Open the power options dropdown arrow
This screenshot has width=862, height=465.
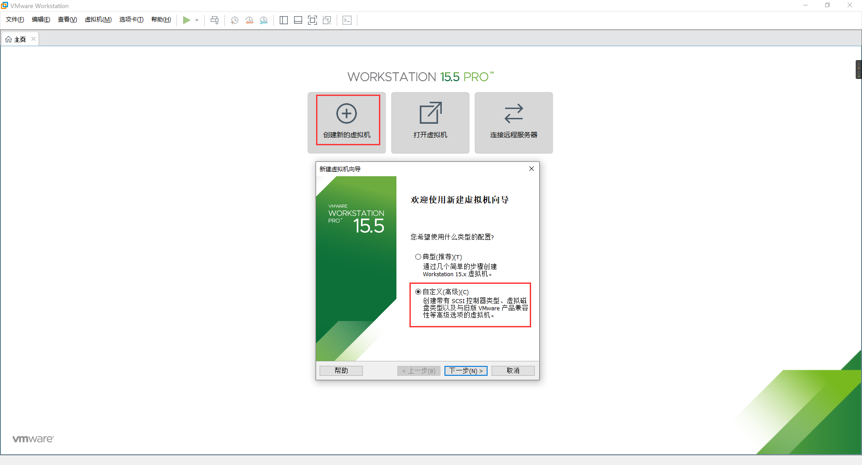pos(197,20)
